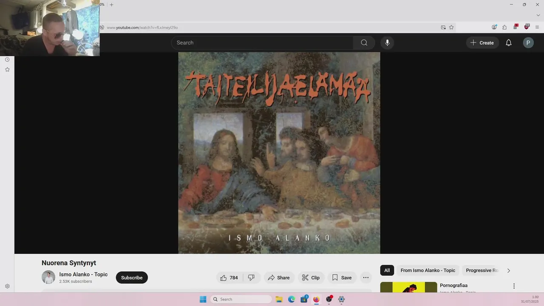Open Ismo Alanko - Topic channel avatar
The width and height of the screenshot is (544, 306).
48,277
